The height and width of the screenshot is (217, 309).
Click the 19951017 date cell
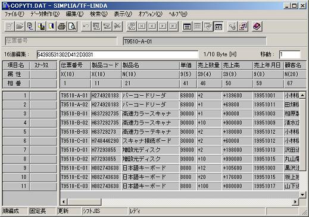tap(268, 186)
